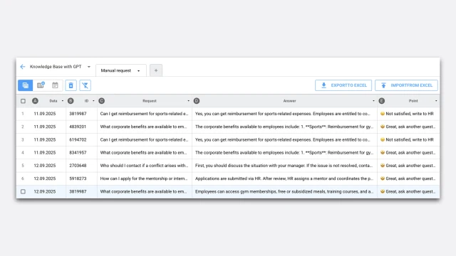Screen dimensions: 456x256
Task: Select the blue table view icon
Action: tap(26, 85)
